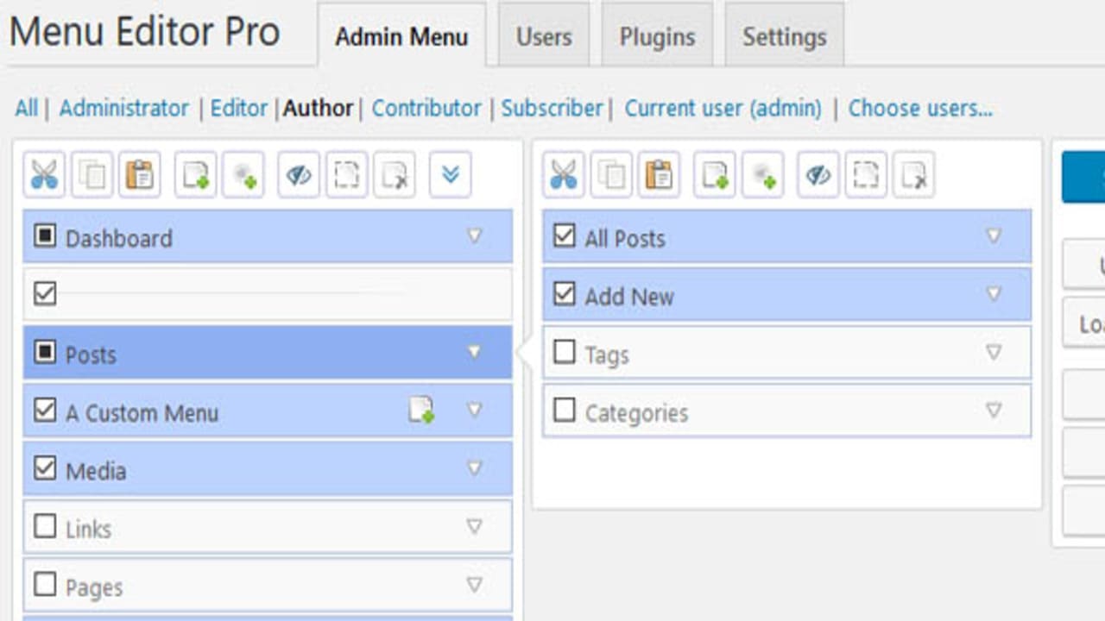Open the Settings tab
Screen dimensions: 1105x621
click(784, 37)
